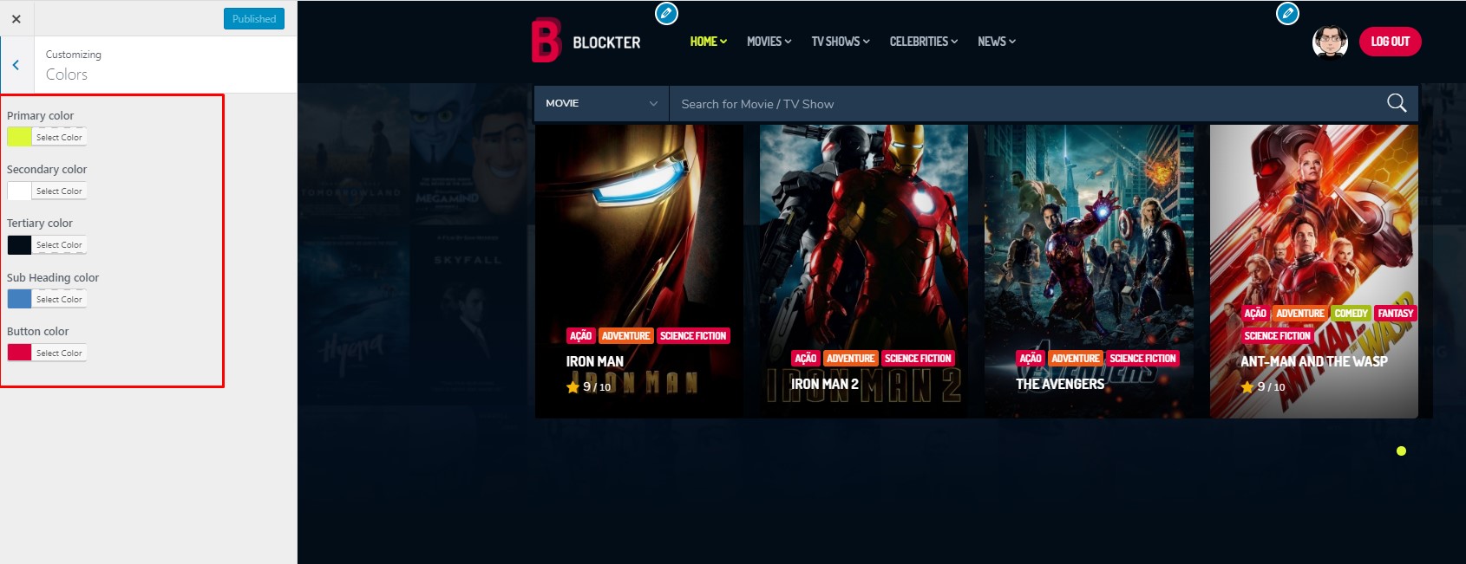Click the AÇÃO tag on Ant-Man and the Wasp
Screen dimensions: 1466x564
coord(1255,314)
